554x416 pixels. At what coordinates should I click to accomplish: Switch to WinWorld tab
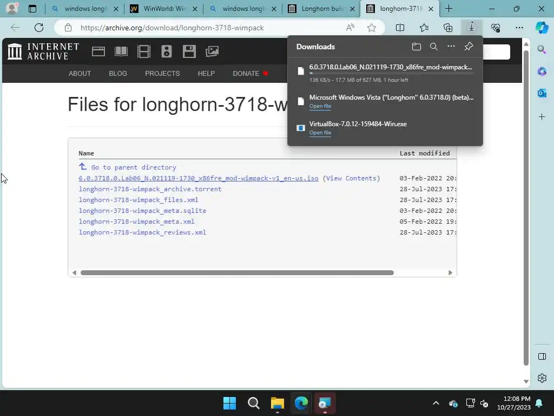pyautogui.click(x=163, y=9)
